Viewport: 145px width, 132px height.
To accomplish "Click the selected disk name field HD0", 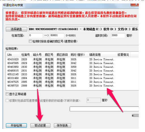I will click(84, 29).
